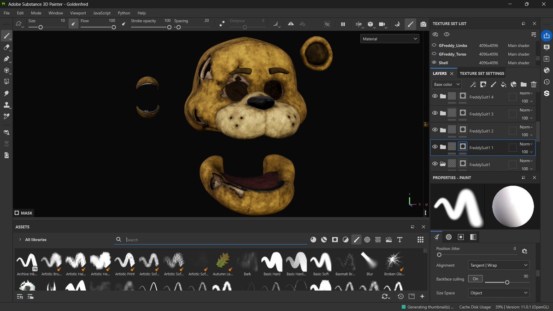Add a paint layer with brush icon
The image size is (553, 311).
(x=493, y=84)
